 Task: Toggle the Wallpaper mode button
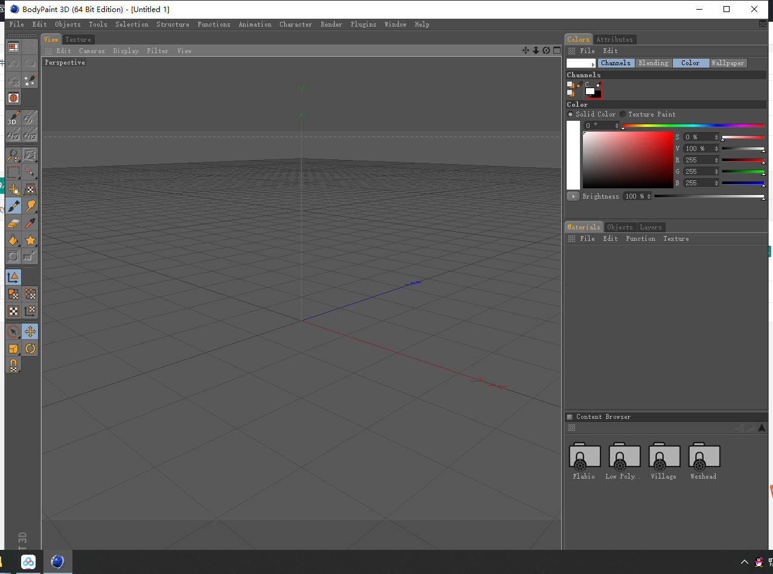click(x=728, y=63)
